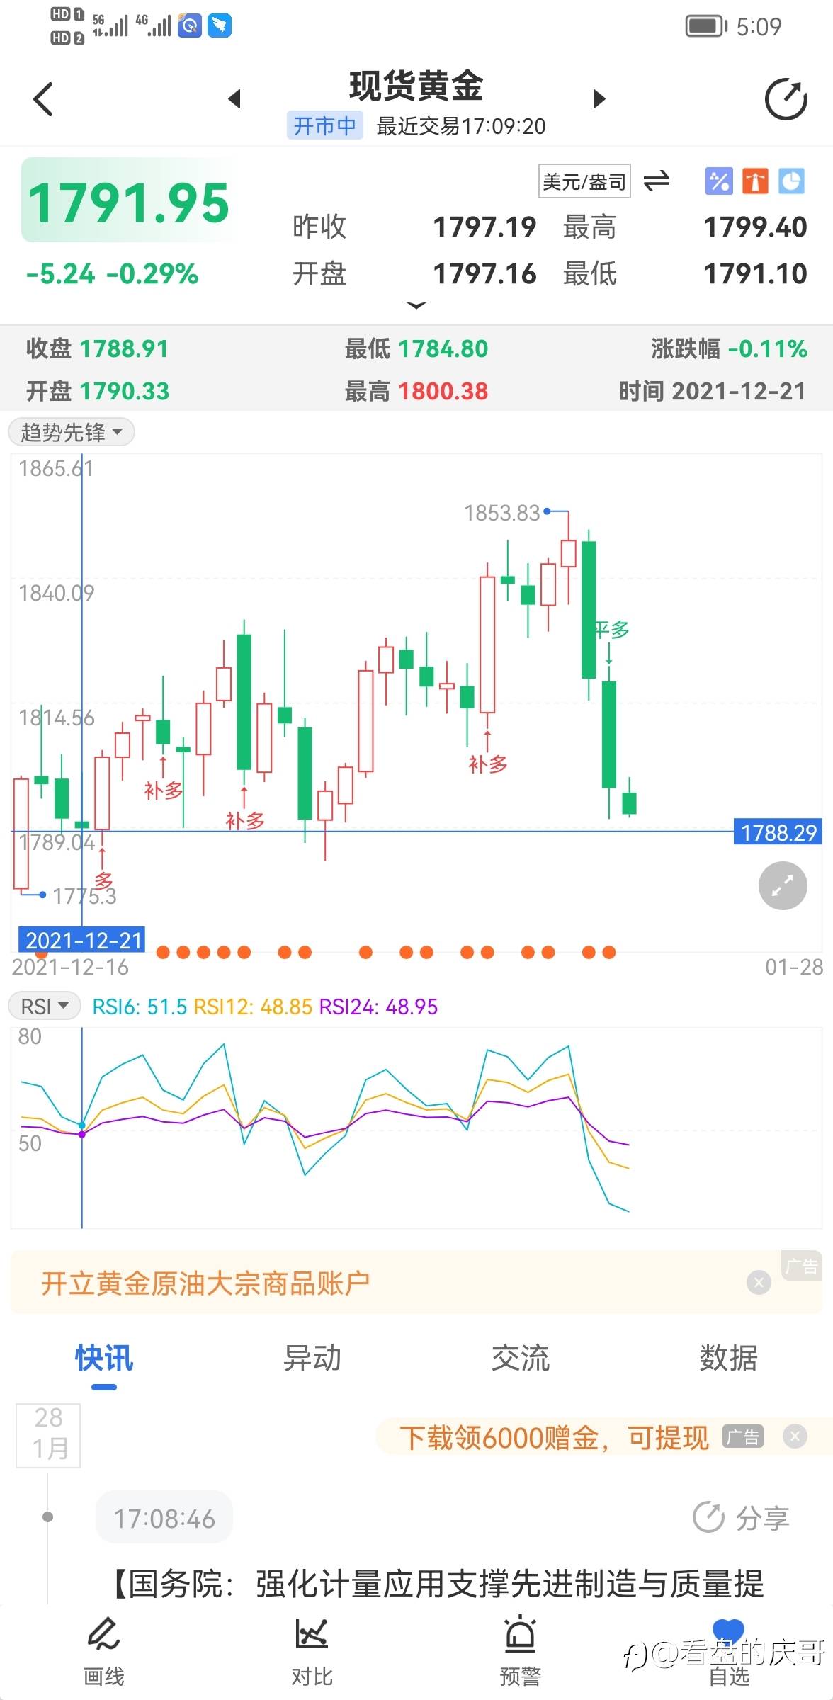This screenshot has width=833, height=1700.
Task: Expand chart to fullscreen
Action: 782,885
